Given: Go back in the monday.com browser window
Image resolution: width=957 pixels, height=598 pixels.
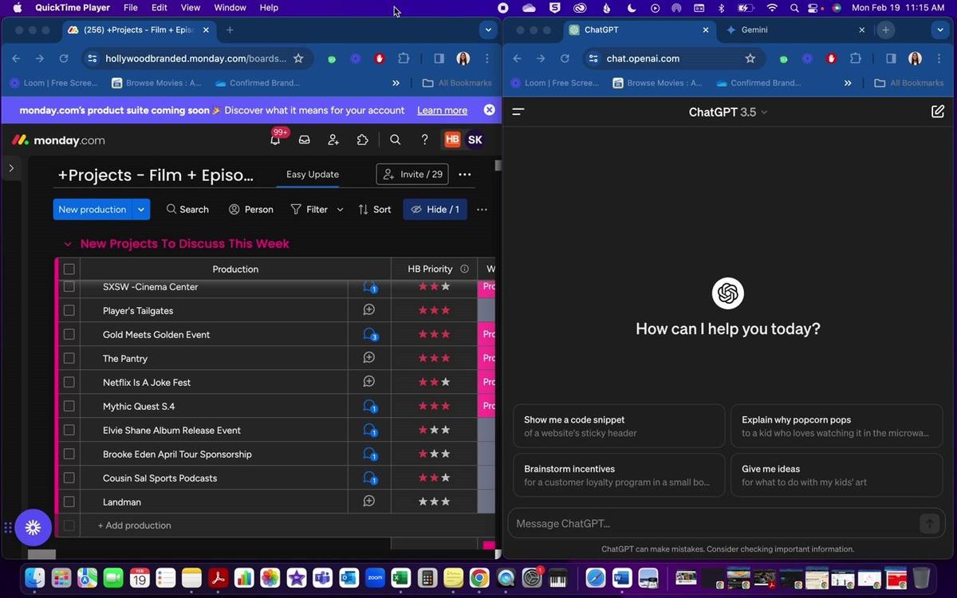Looking at the screenshot, I should [15, 58].
